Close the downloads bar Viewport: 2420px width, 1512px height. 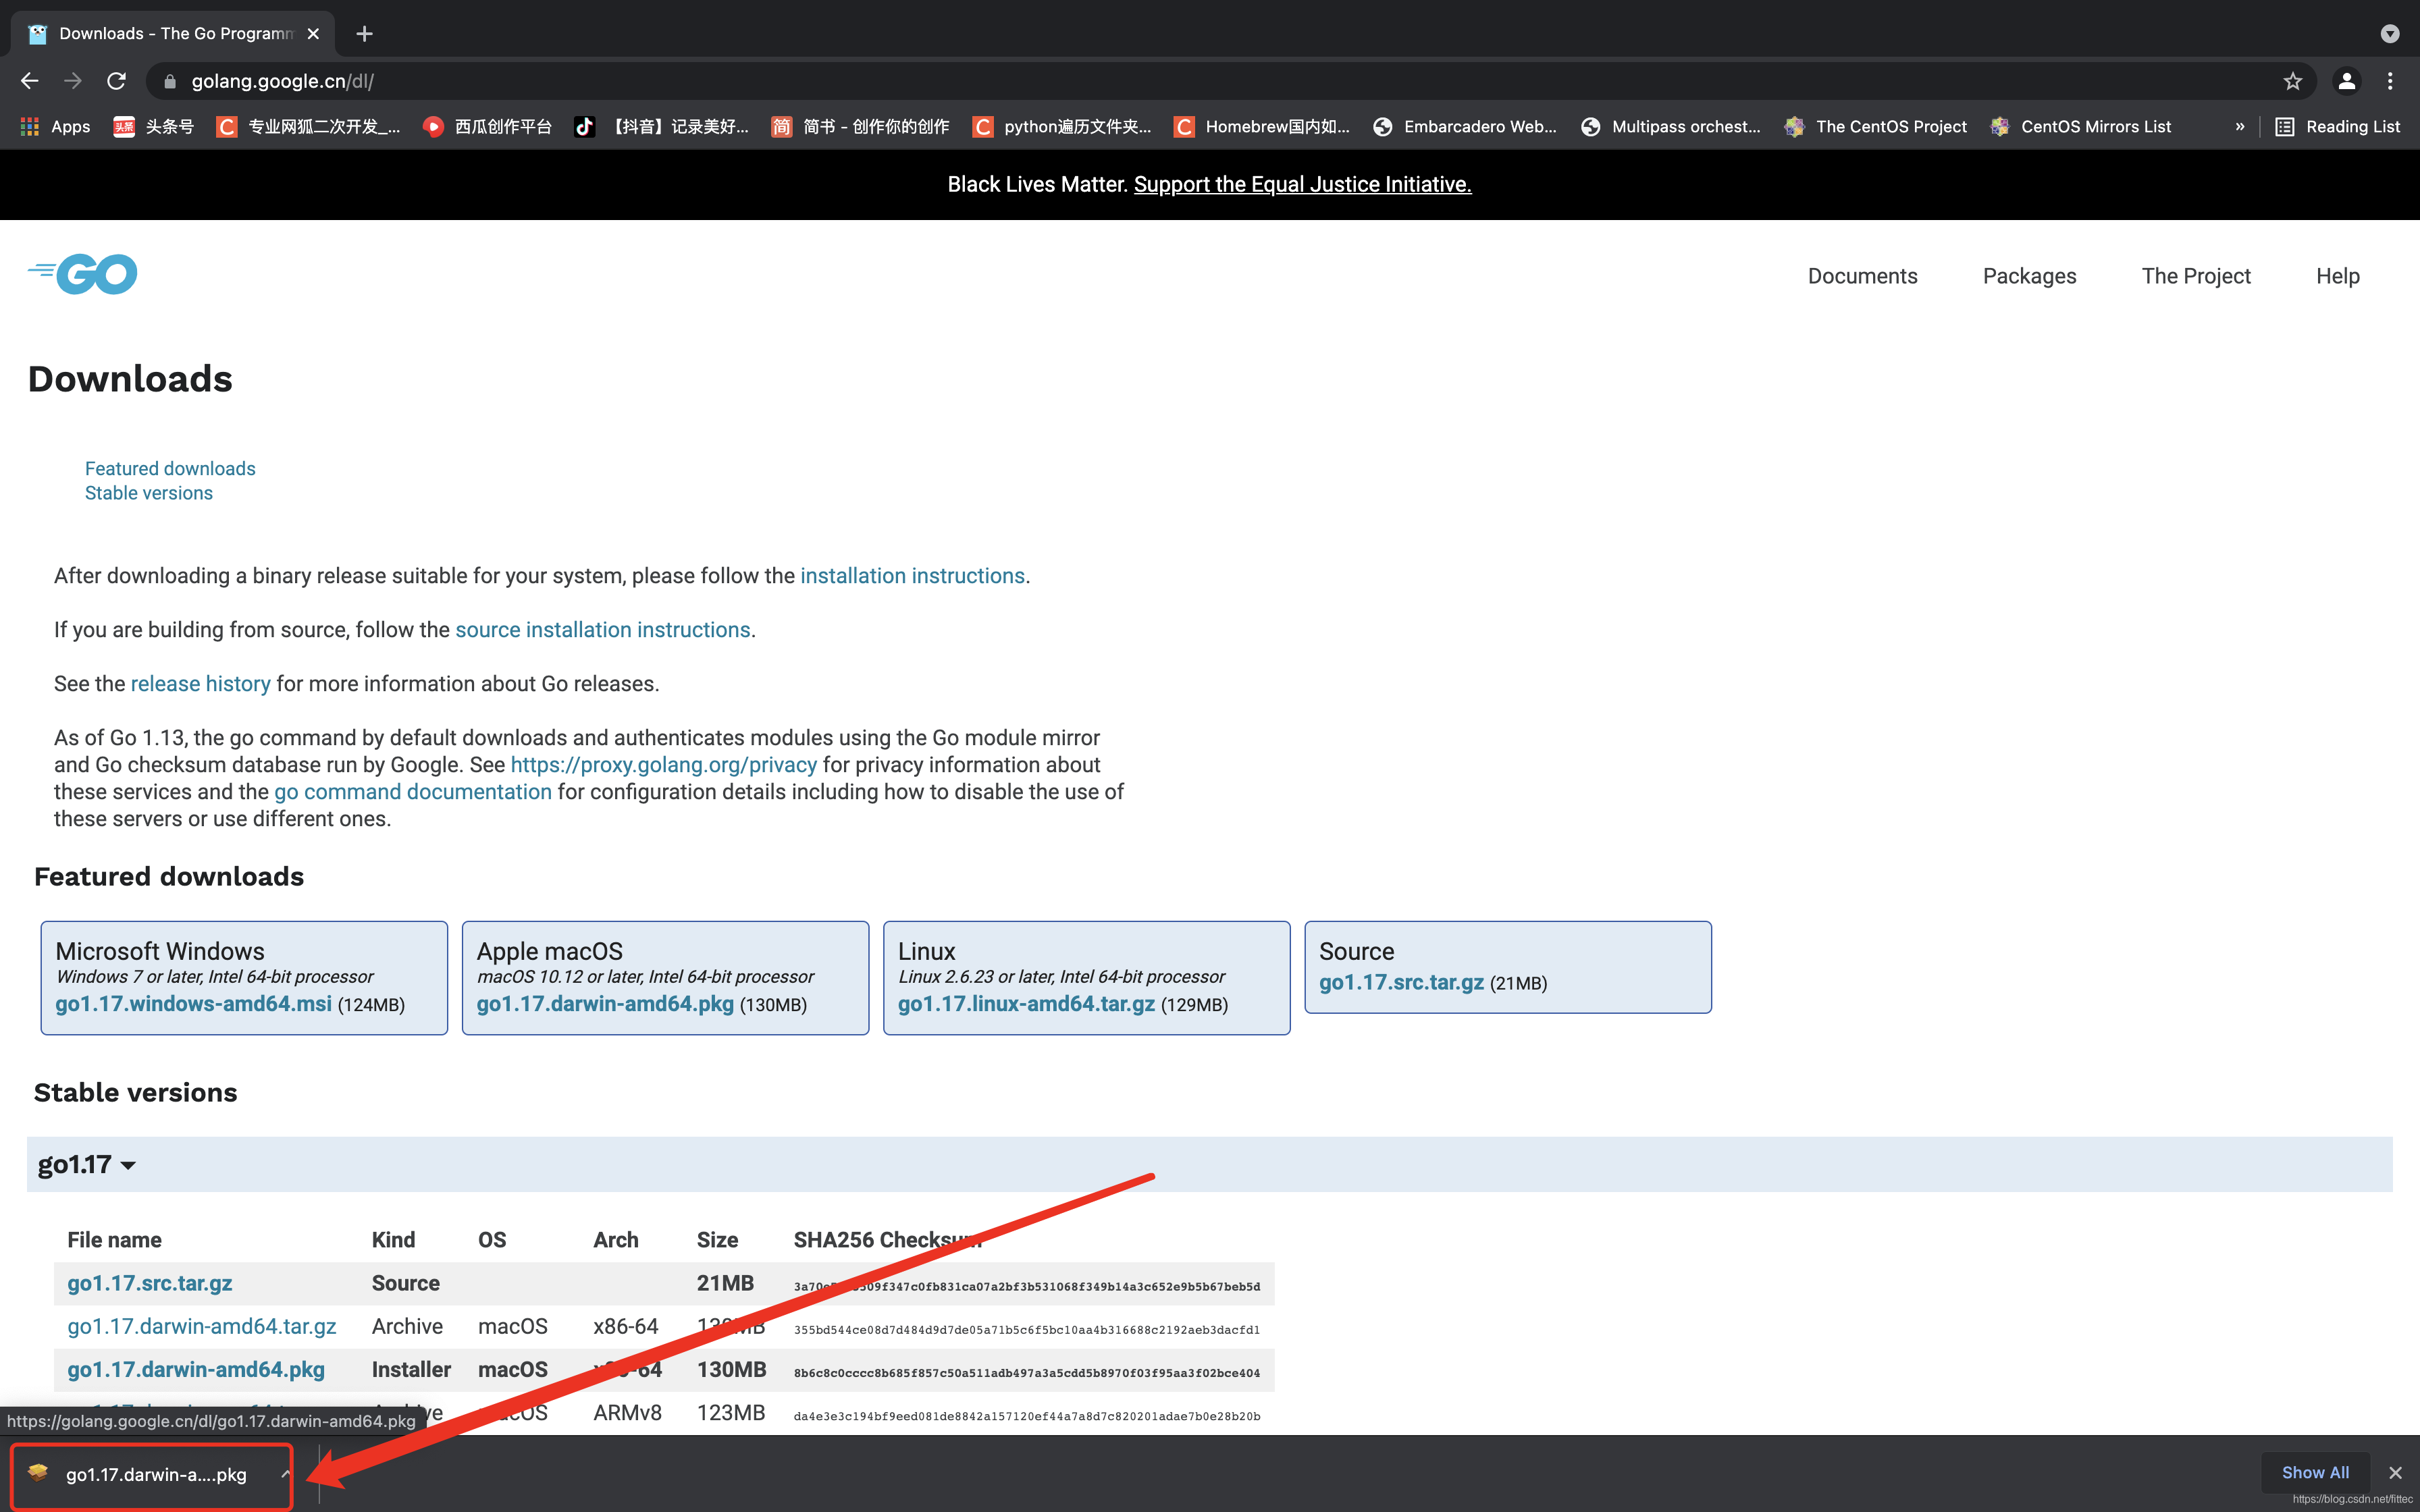pos(2395,1473)
